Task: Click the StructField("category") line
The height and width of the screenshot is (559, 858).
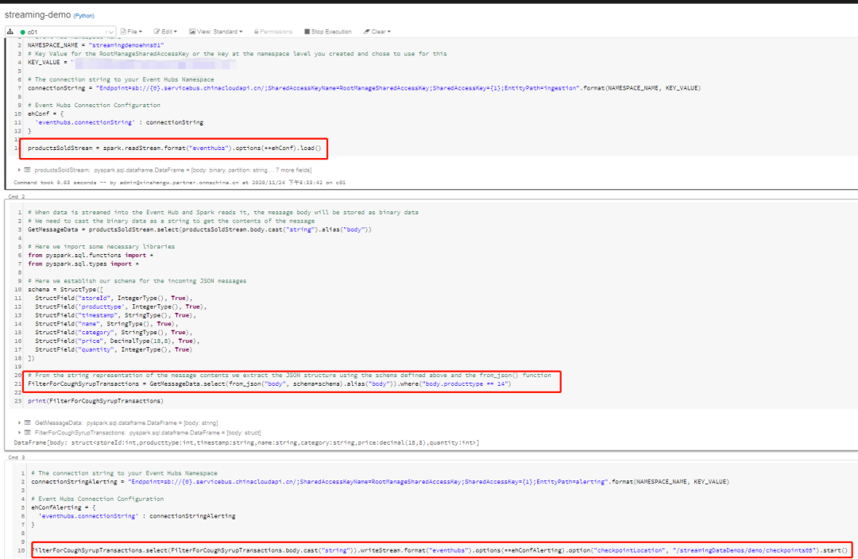Action: [x=114, y=333]
